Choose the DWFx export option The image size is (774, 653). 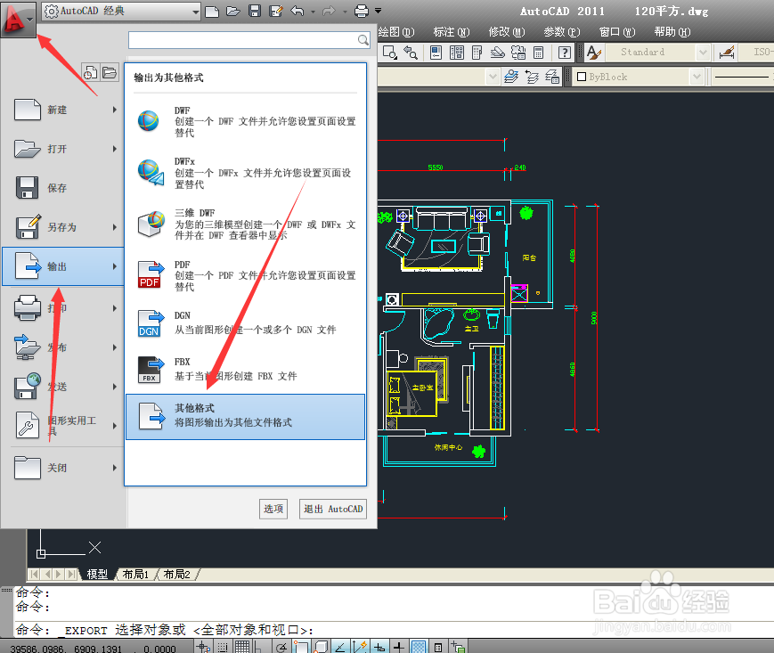245,173
